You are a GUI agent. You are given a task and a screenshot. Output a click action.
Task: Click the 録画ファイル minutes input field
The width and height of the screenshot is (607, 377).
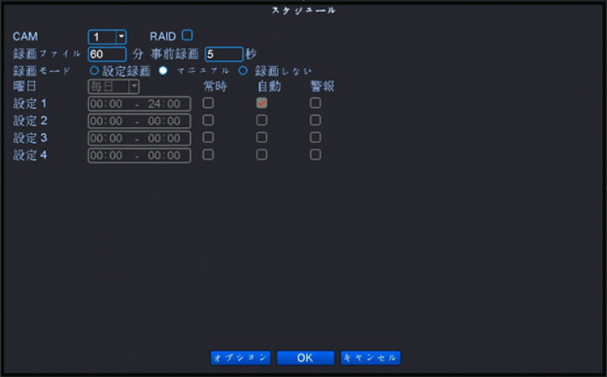(x=107, y=54)
